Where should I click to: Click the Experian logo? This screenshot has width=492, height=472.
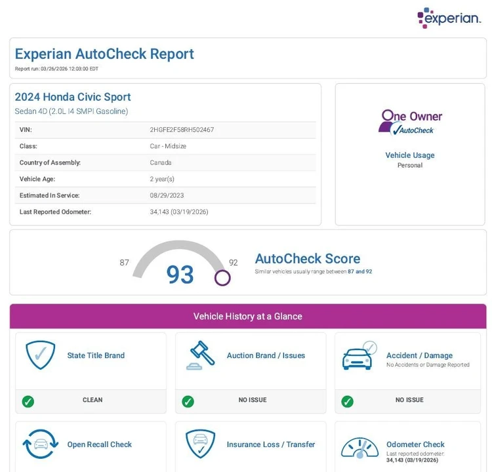tap(449, 18)
